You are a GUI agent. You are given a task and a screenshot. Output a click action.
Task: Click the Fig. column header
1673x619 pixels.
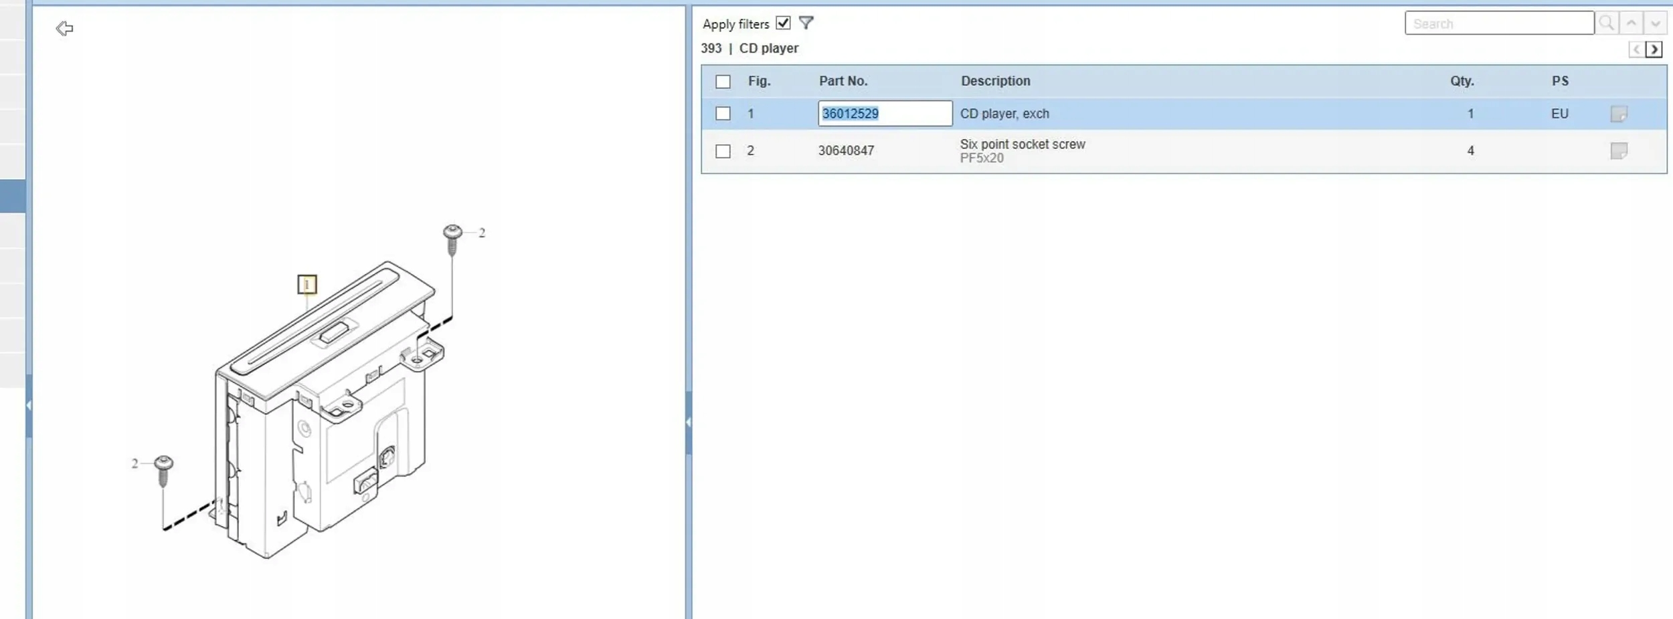760,81
